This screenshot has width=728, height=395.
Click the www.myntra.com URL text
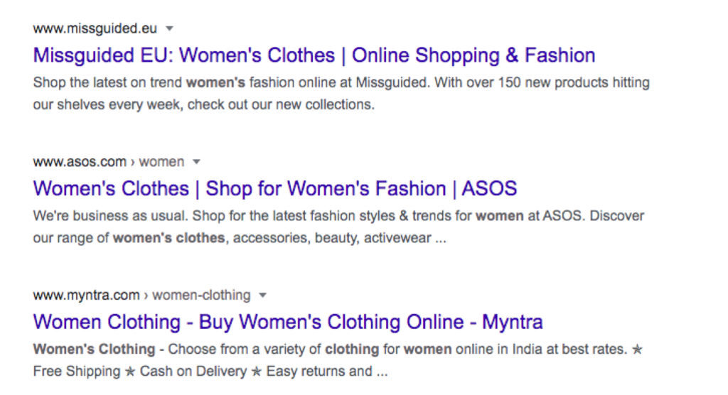(86, 295)
